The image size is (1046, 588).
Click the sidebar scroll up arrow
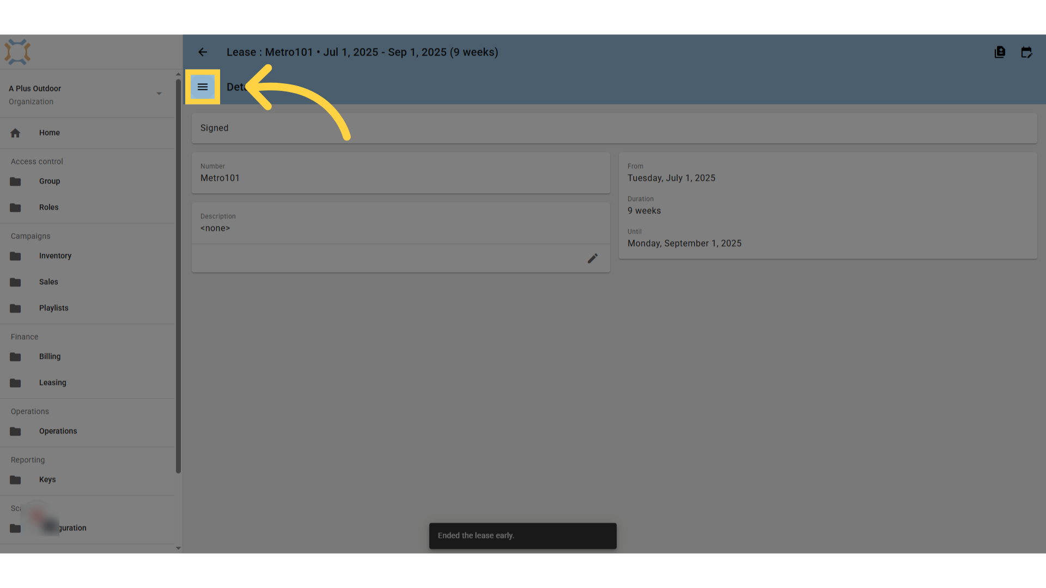tap(178, 74)
